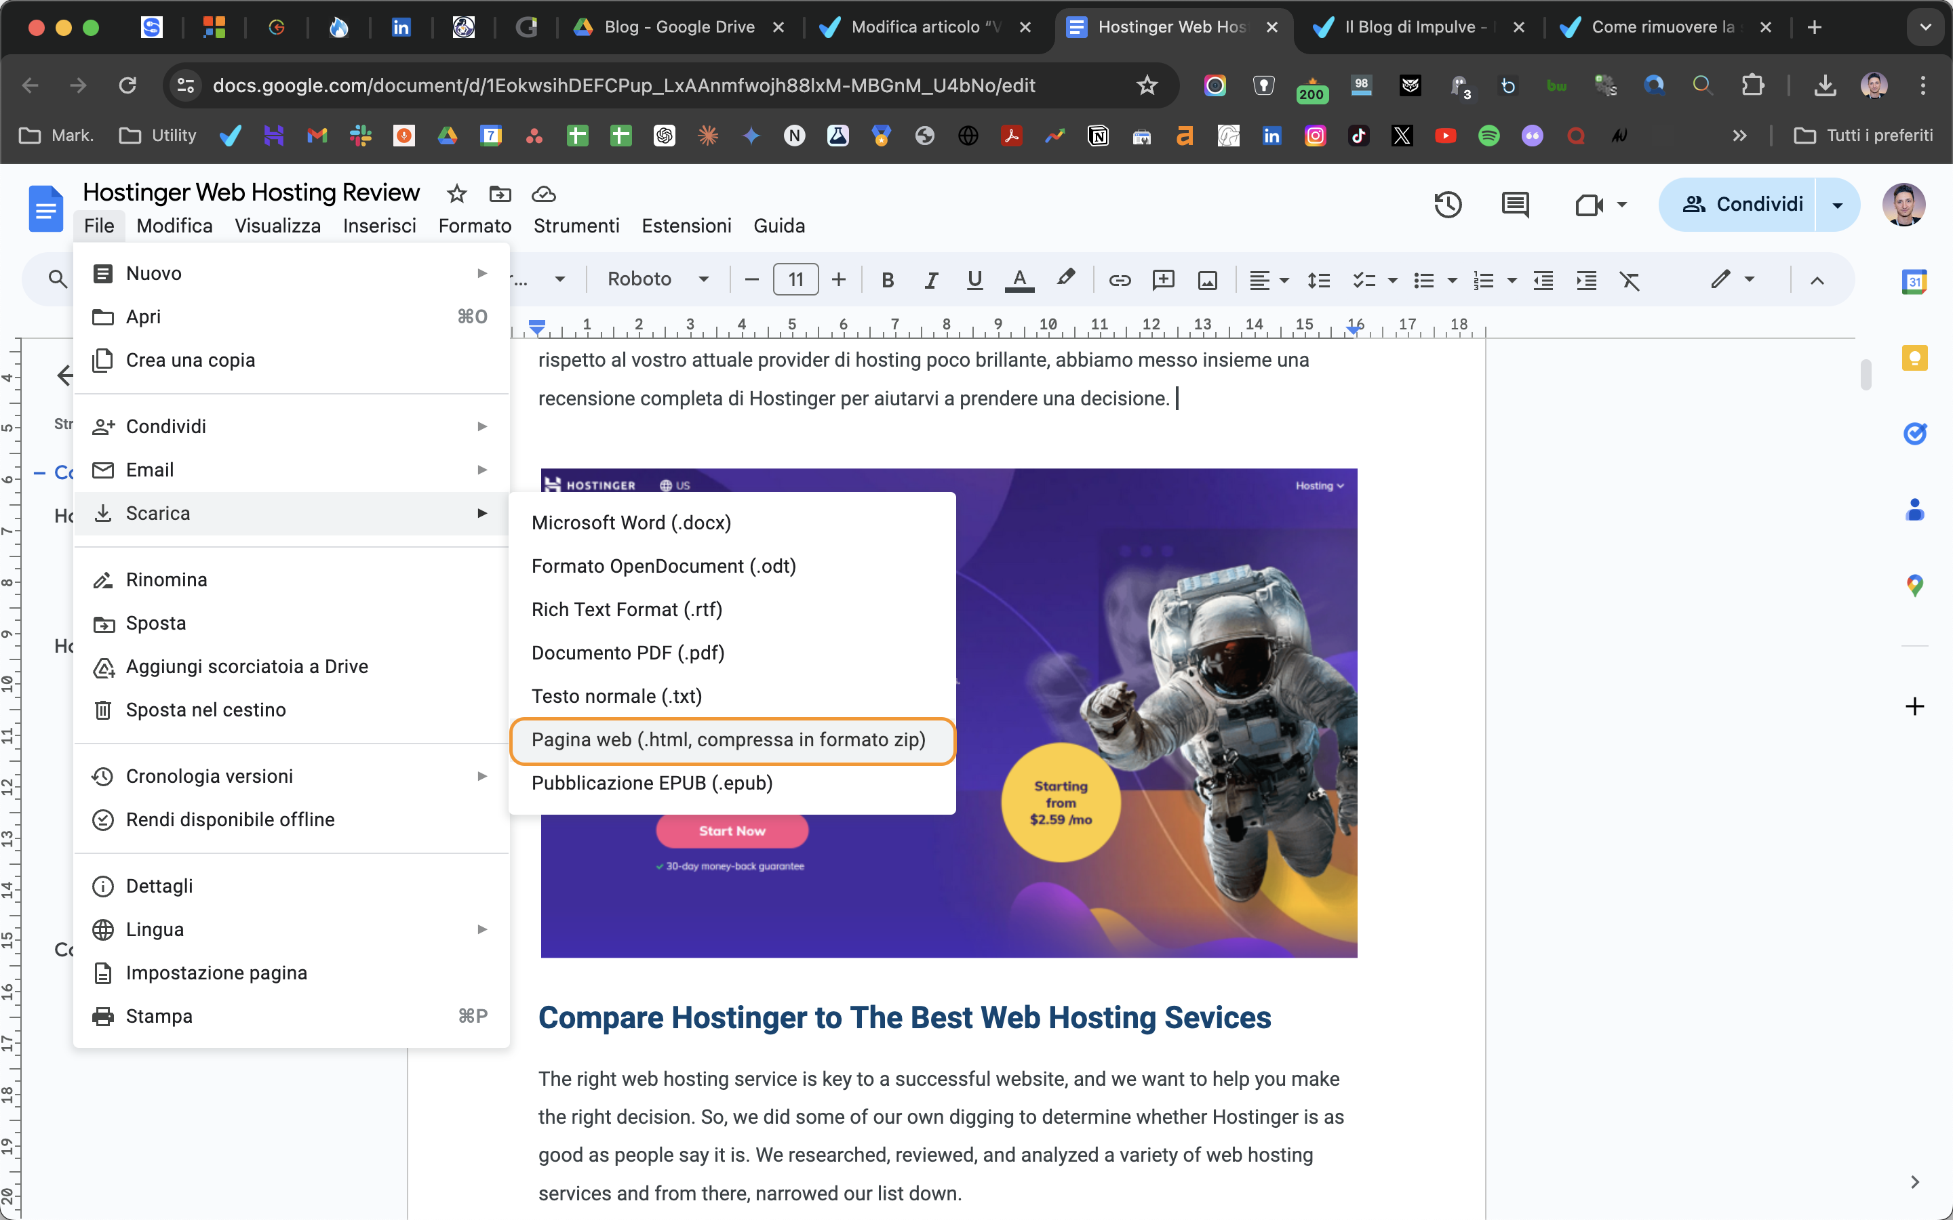
Task: Click Docs home logo icon
Action: pos(46,208)
